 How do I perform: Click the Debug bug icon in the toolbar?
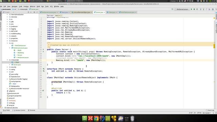[194, 9]
